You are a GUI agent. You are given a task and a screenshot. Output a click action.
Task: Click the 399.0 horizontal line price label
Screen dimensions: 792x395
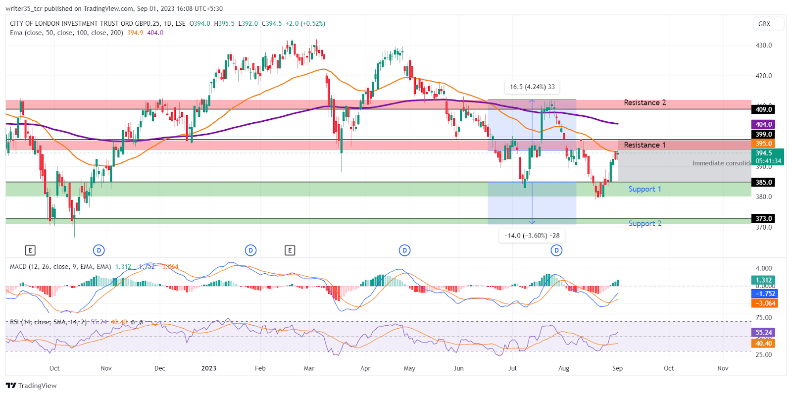click(763, 134)
